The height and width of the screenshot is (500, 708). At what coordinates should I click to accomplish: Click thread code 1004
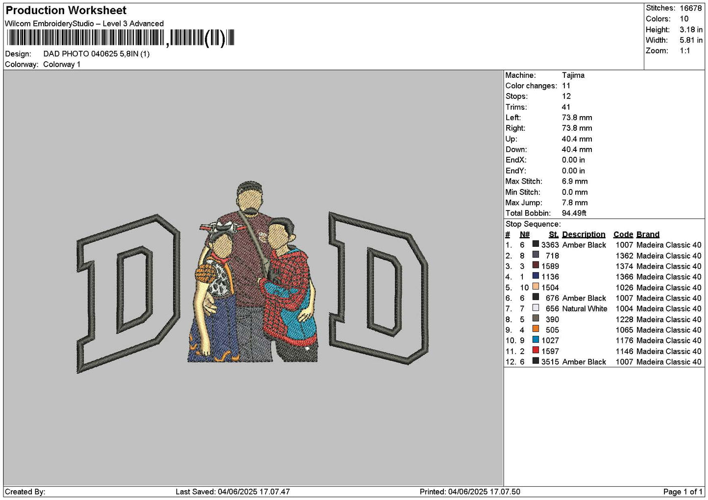(x=625, y=309)
